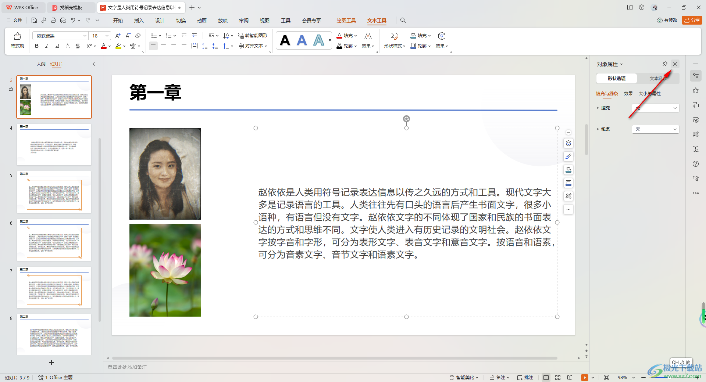Select slide 6 thumbnail

coord(54,240)
